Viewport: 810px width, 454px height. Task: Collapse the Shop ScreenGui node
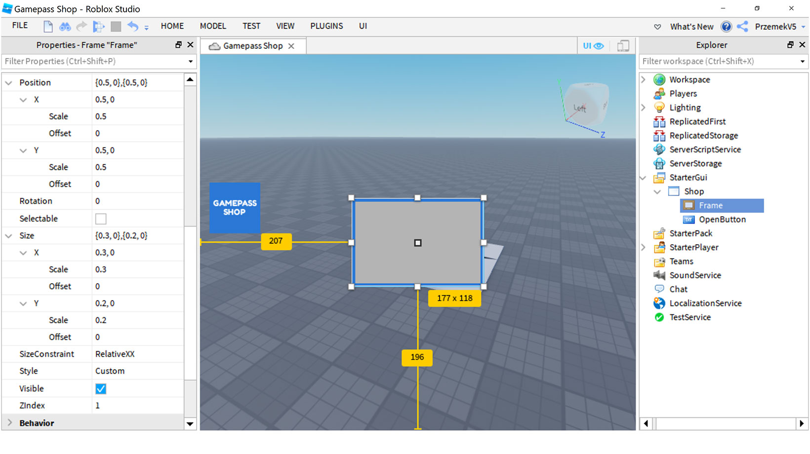pyautogui.click(x=657, y=191)
